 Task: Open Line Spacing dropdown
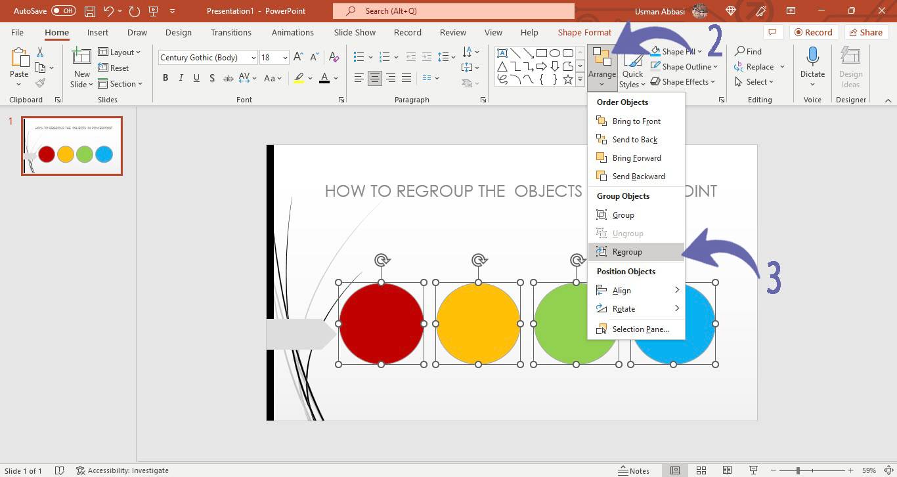447,58
